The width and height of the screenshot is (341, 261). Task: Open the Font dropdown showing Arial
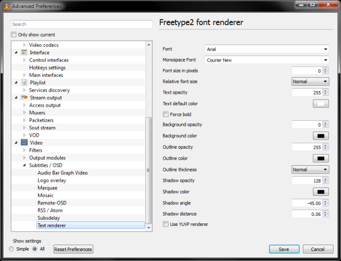click(x=267, y=49)
